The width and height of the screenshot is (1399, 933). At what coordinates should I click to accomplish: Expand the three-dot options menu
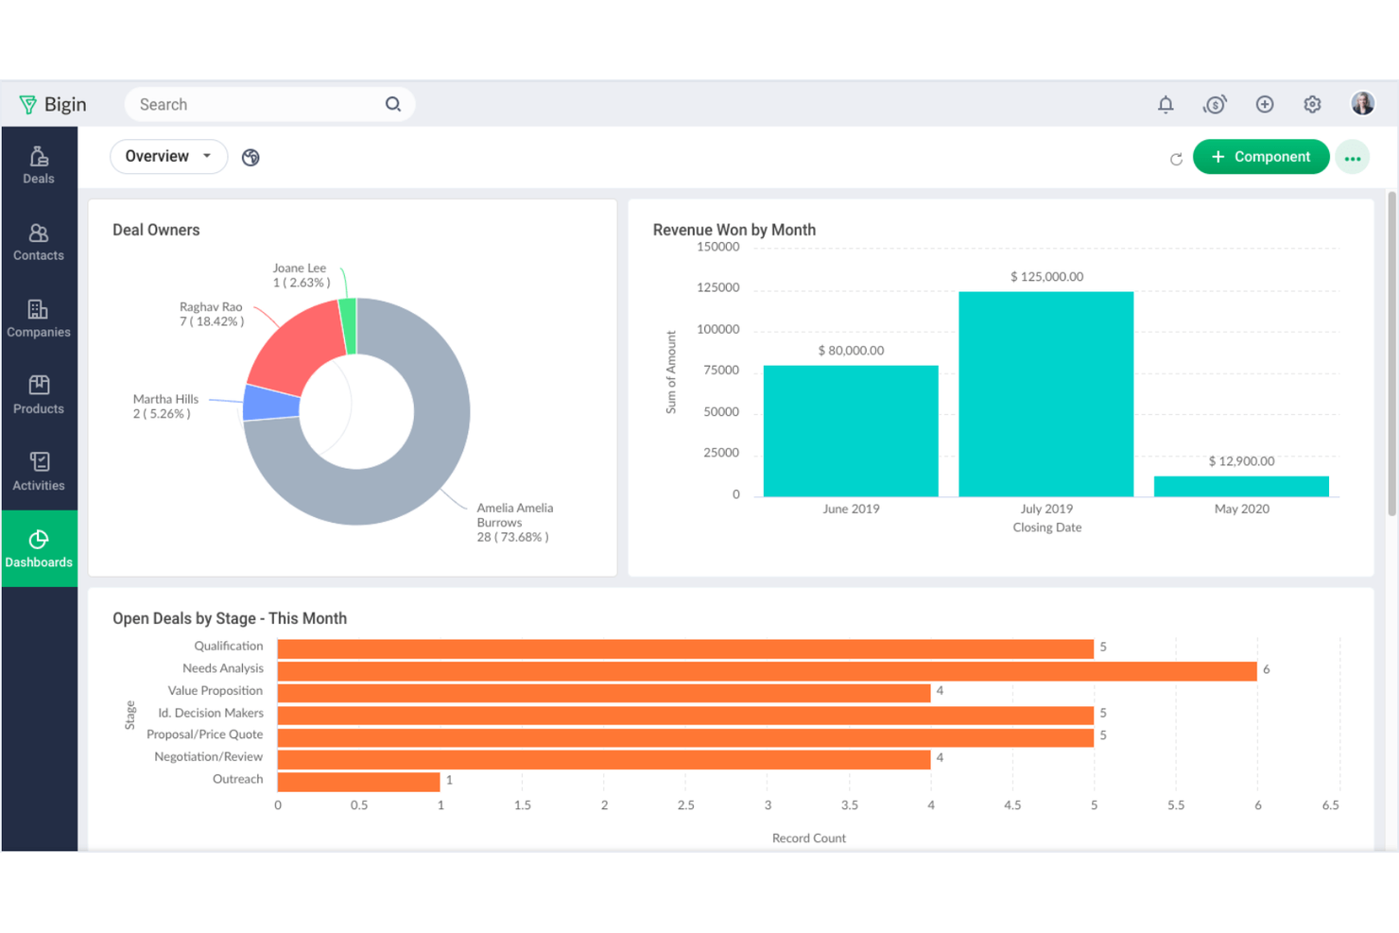1353,157
